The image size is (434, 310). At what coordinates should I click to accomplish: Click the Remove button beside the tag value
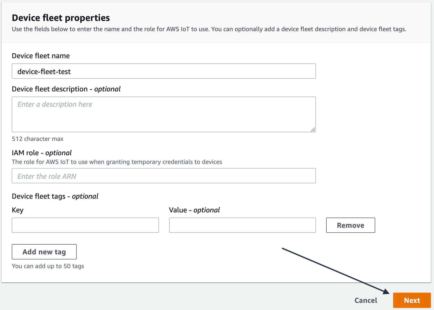coord(350,225)
